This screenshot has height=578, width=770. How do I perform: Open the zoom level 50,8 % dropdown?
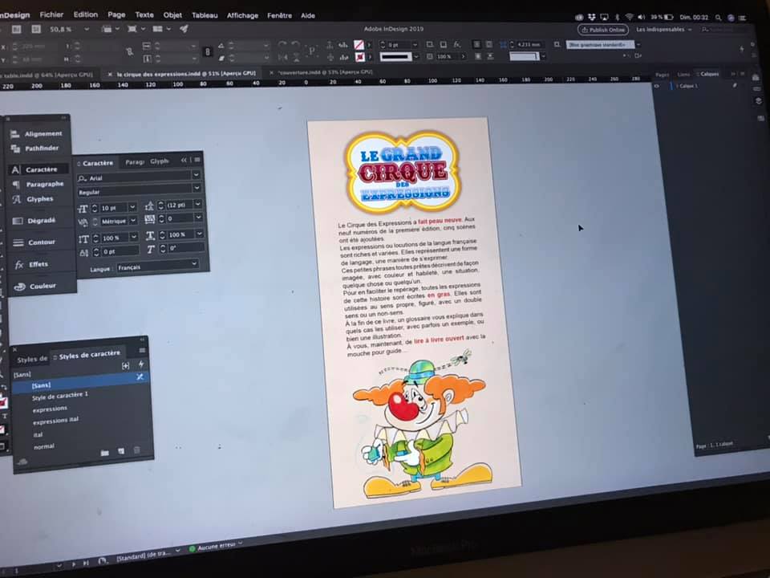87,30
